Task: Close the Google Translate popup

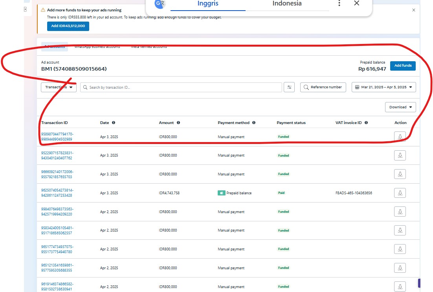Action: coord(356,4)
